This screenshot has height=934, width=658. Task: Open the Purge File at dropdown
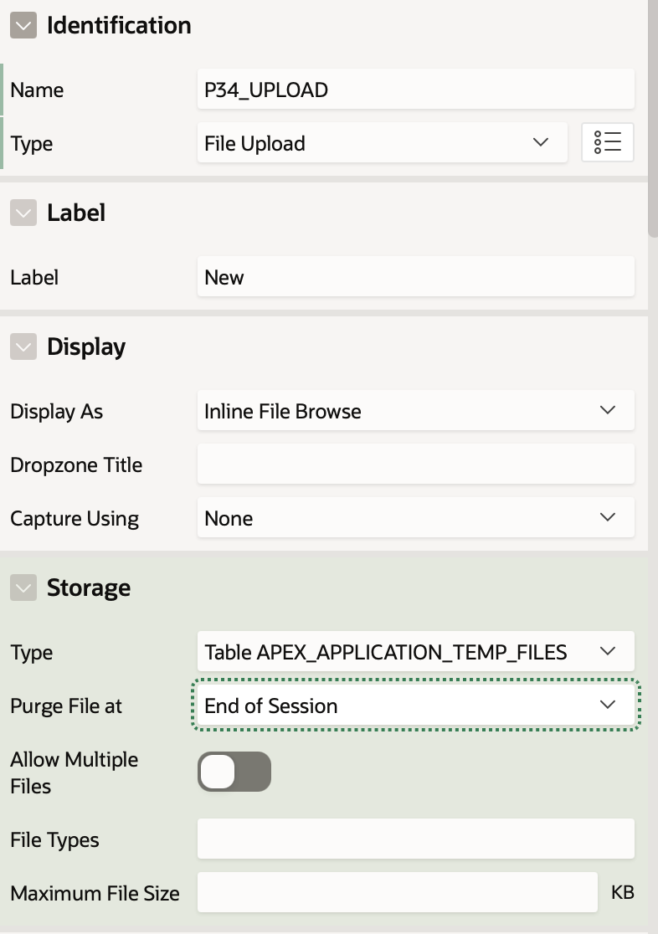coord(416,705)
